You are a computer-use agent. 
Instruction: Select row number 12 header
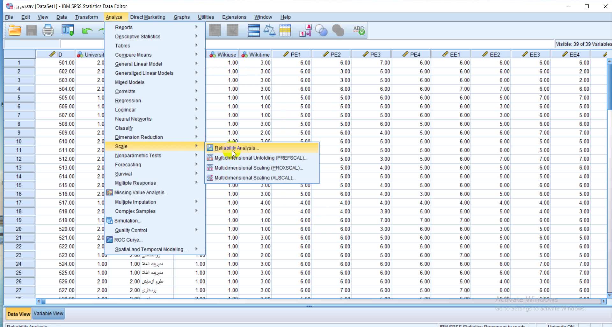point(19,159)
